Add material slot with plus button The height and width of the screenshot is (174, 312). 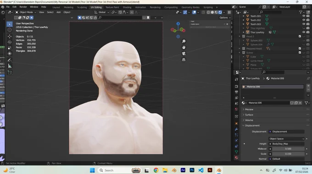click(x=308, y=86)
